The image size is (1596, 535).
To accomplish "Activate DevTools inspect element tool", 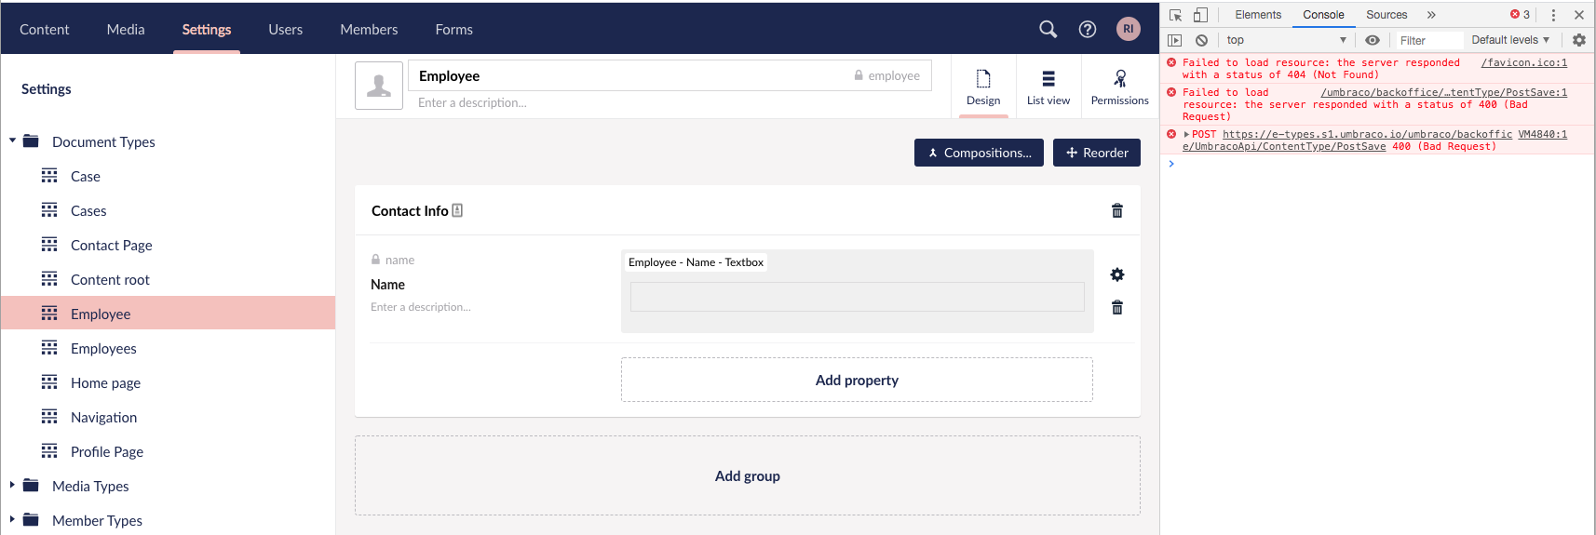I will click(1175, 15).
